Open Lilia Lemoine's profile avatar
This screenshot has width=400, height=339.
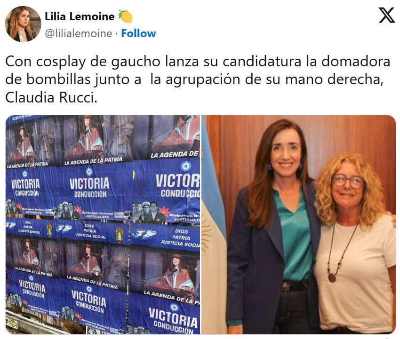point(23,24)
